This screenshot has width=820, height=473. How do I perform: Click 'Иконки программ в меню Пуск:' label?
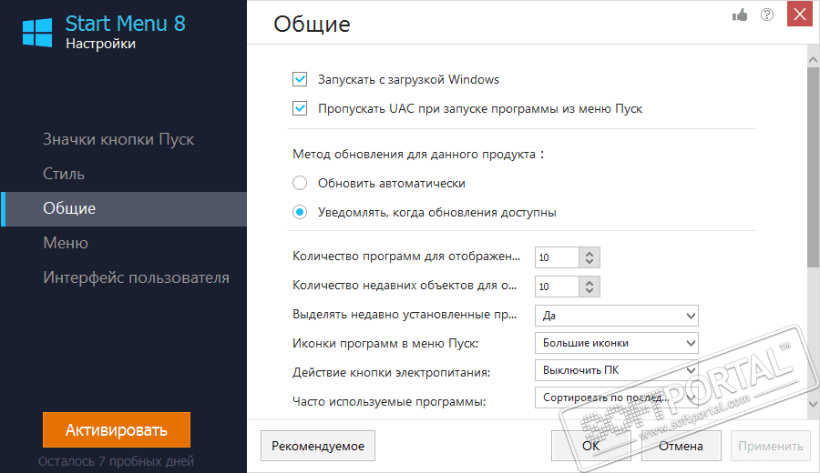(x=385, y=344)
